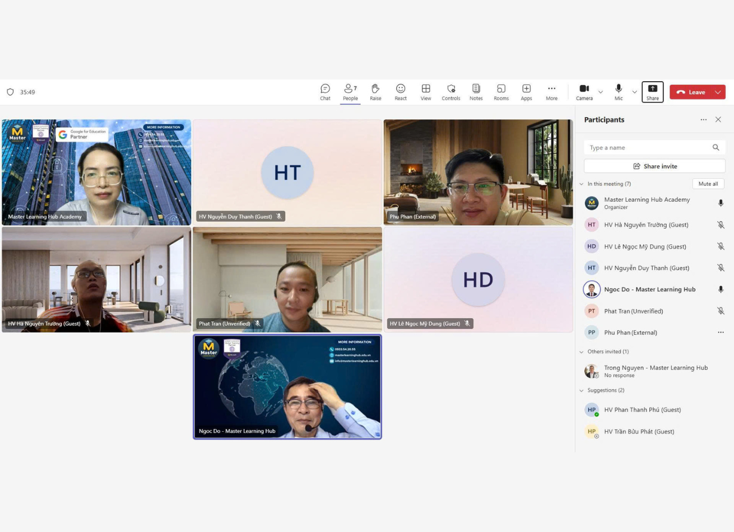The height and width of the screenshot is (532, 734).
Task: Click the 'Type a name' search field
Action: click(648, 148)
